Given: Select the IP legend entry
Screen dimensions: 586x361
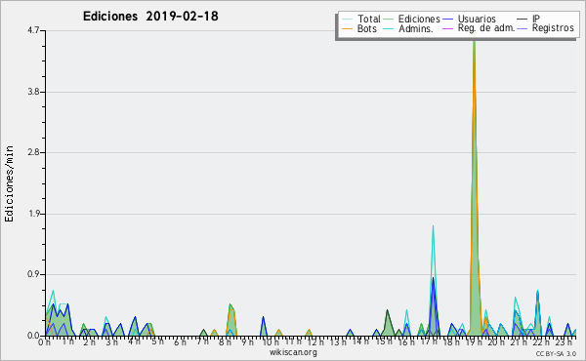Looking at the screenshot, I should coord(536,19).
